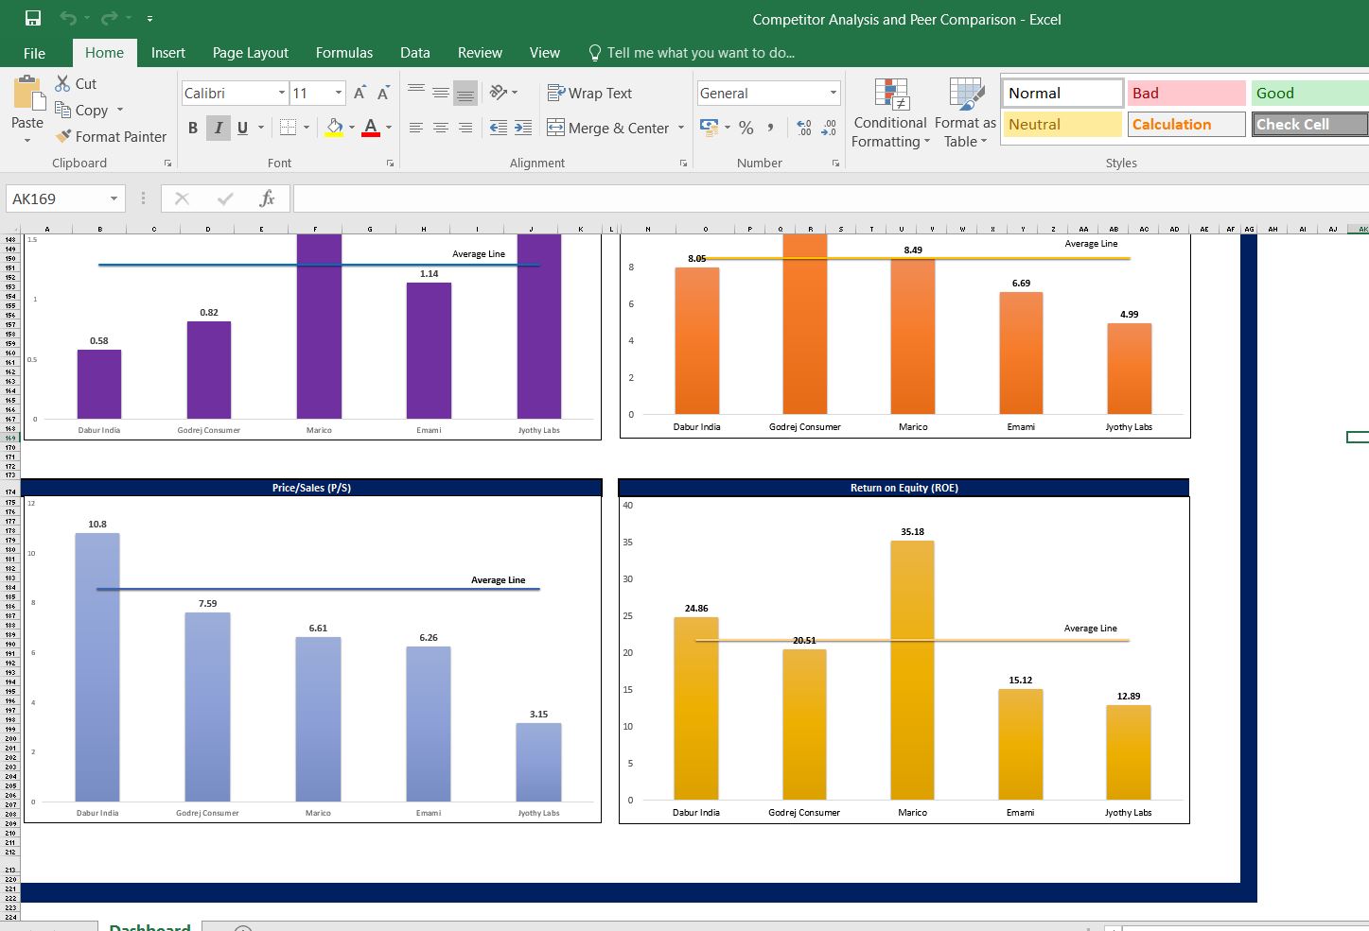Image resolution: width=1369 pixels, height=931 pixels.
Task: Toggle Underline formatting
Action: (x=242, y=128)
